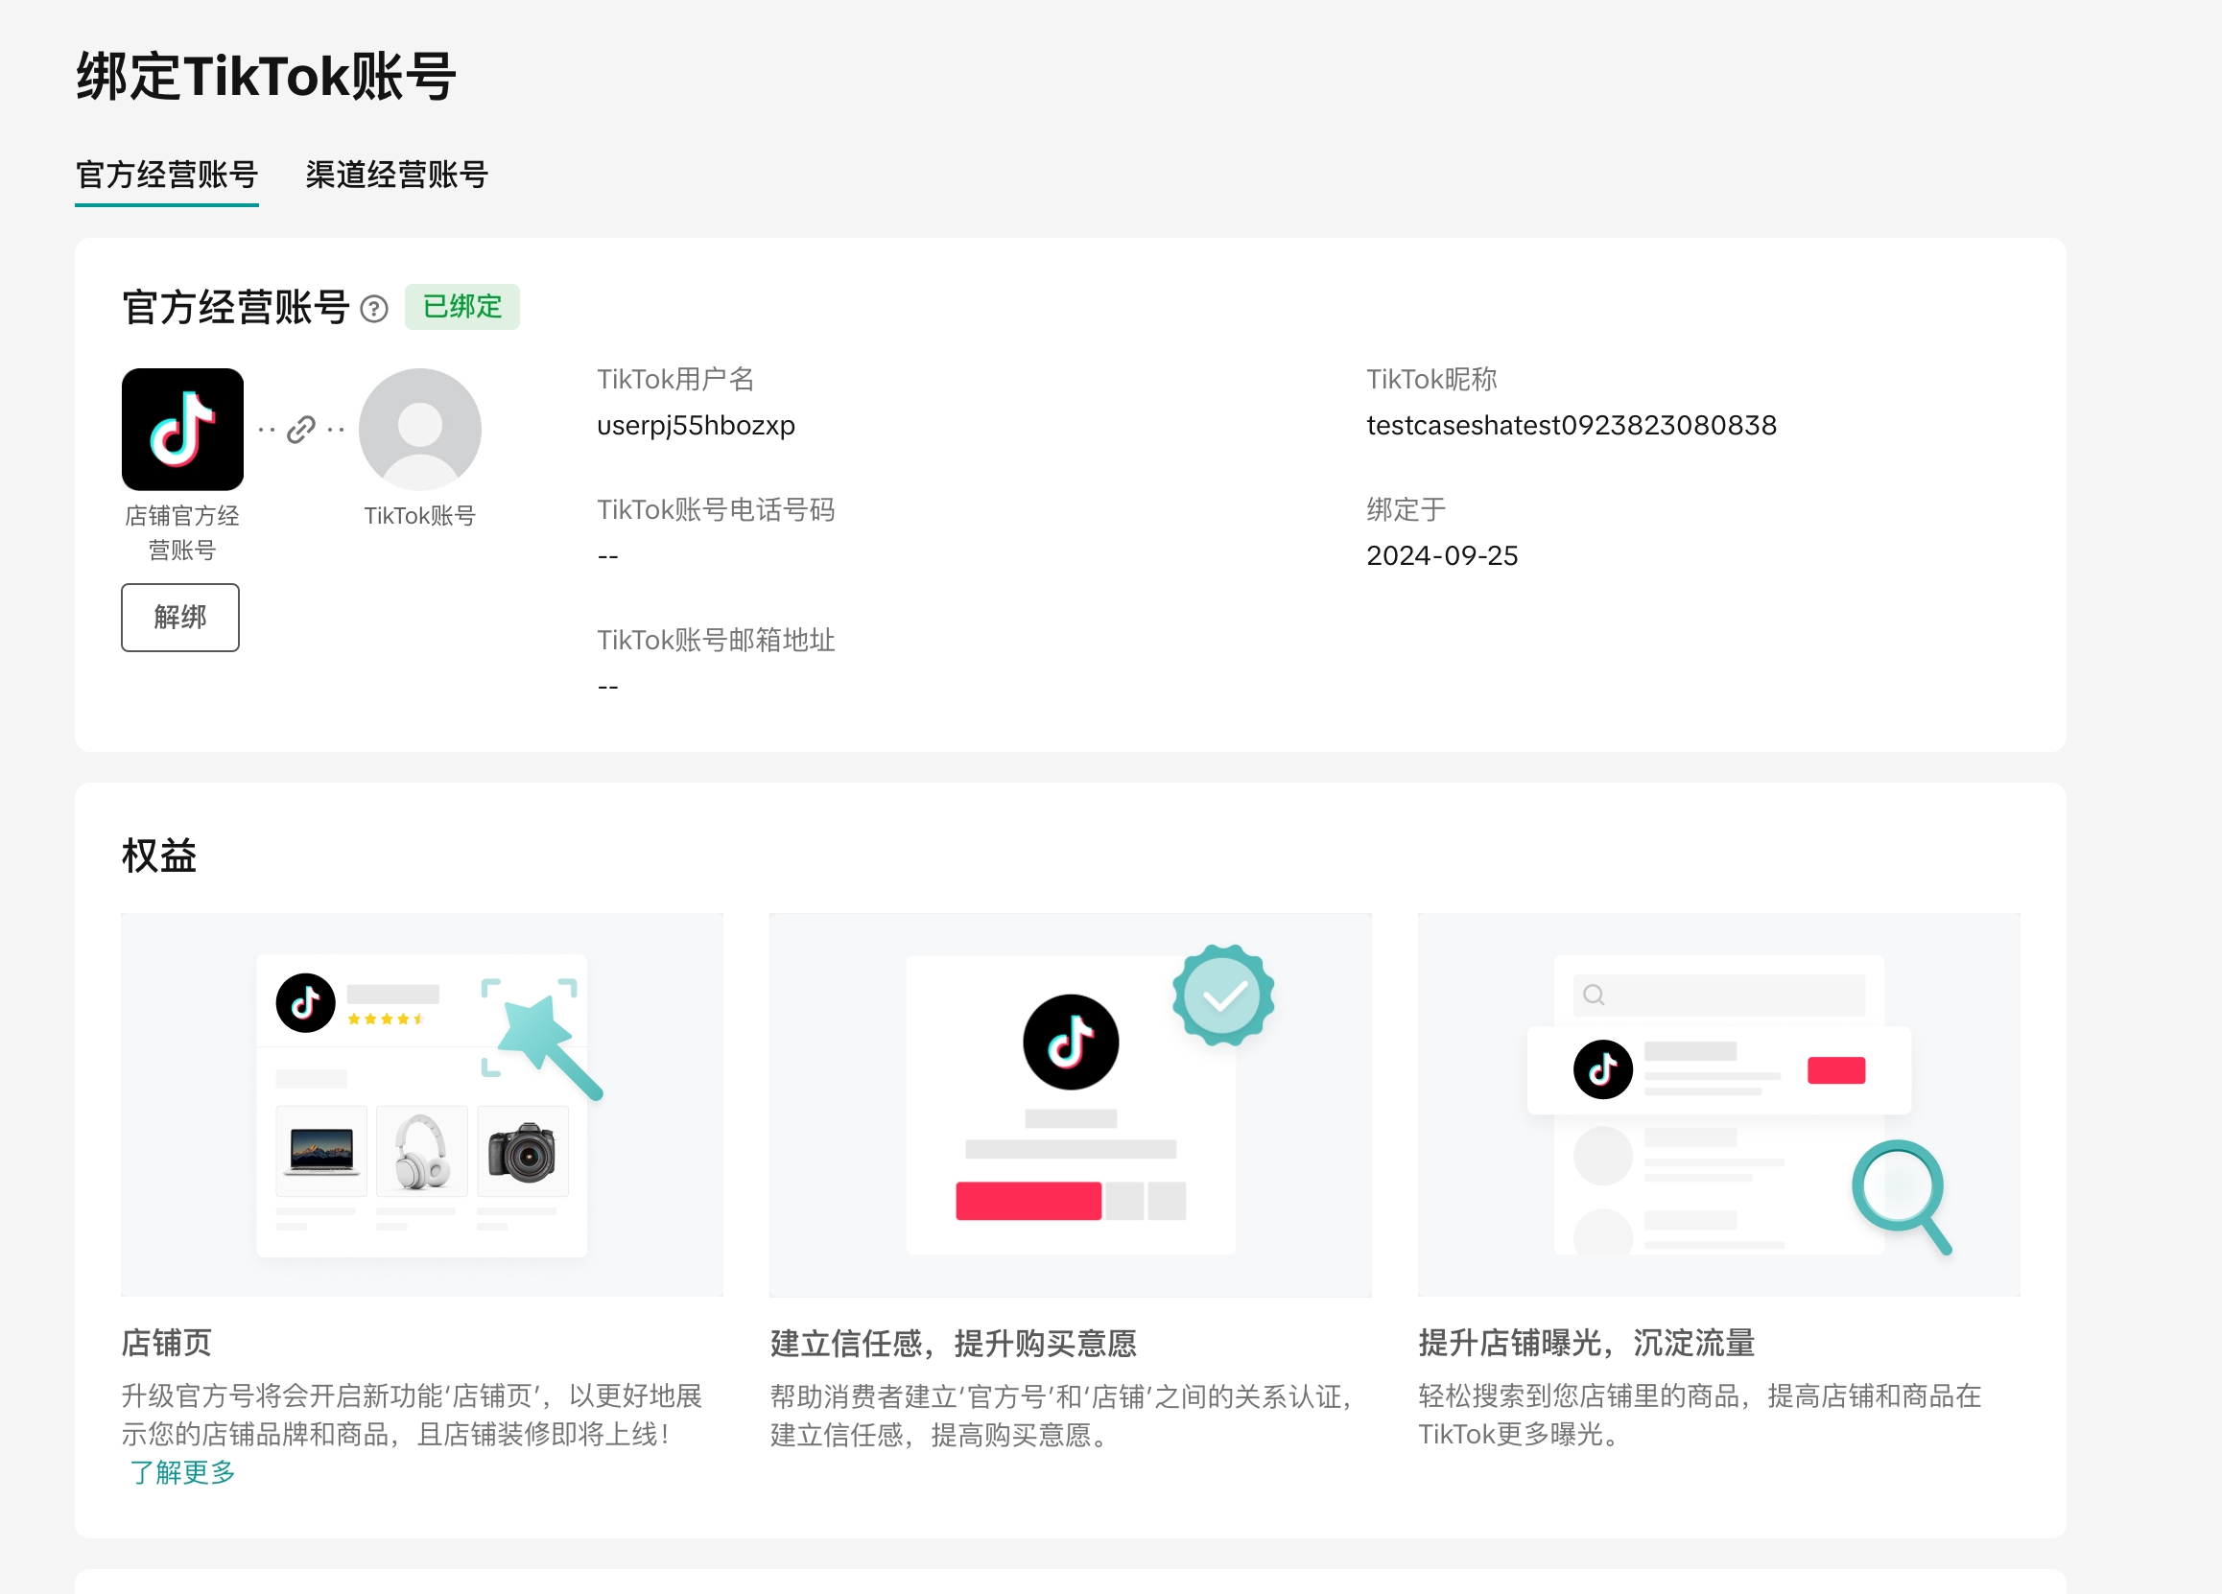Switch to 渠道经营账号 tab

397,176
